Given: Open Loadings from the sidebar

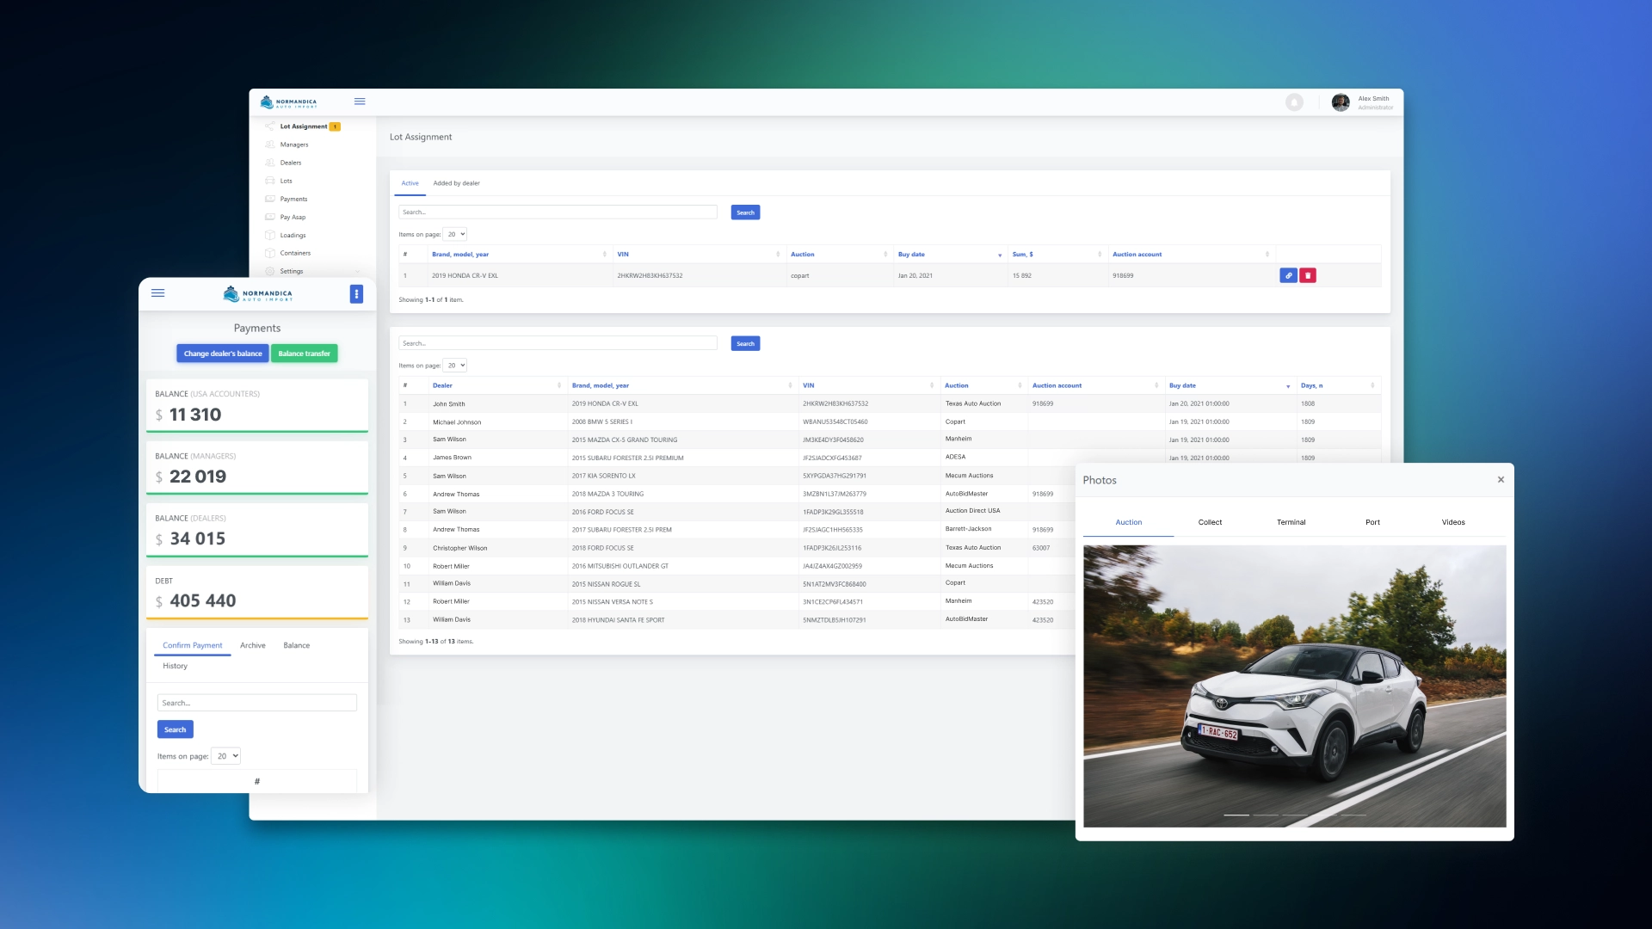Looking at the screenshot, I should [x=293, y=235].
